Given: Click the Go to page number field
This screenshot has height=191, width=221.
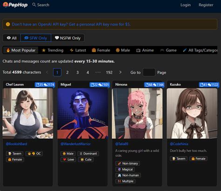Looking at the screenshot, I should coord(149,72).
